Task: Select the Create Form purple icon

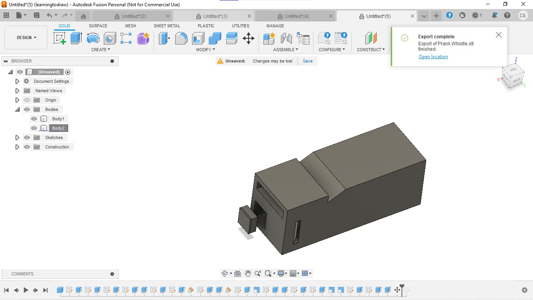Action: (x=143, y=38)
